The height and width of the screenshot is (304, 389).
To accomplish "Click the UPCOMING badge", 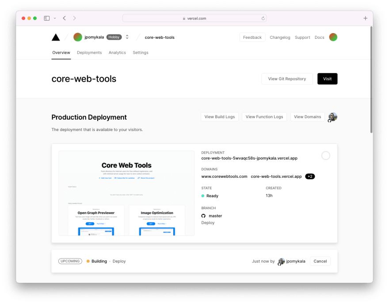I will pos(70,261).
